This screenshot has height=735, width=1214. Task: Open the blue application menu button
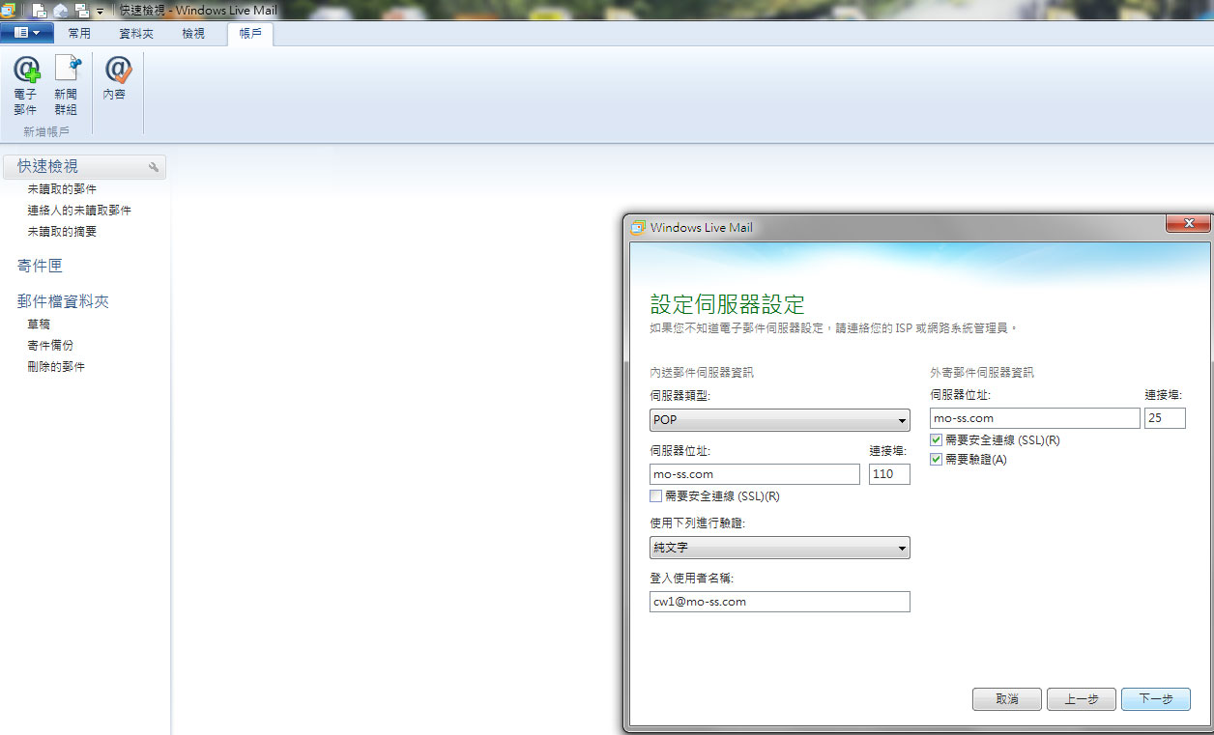click(x=27, y=33)
